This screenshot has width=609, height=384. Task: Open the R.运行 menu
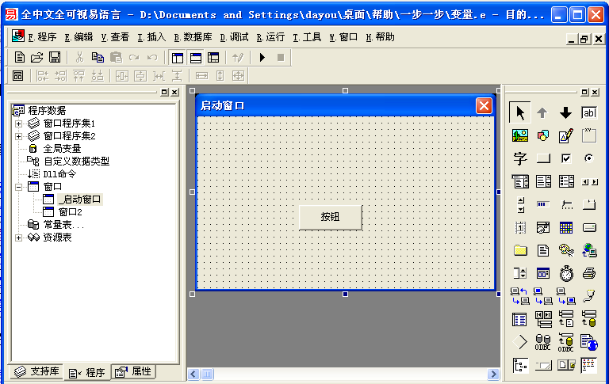270,37
